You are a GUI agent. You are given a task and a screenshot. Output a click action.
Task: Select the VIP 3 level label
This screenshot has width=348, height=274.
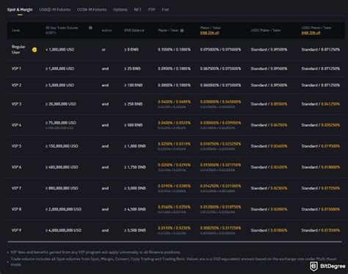(16, 104)
